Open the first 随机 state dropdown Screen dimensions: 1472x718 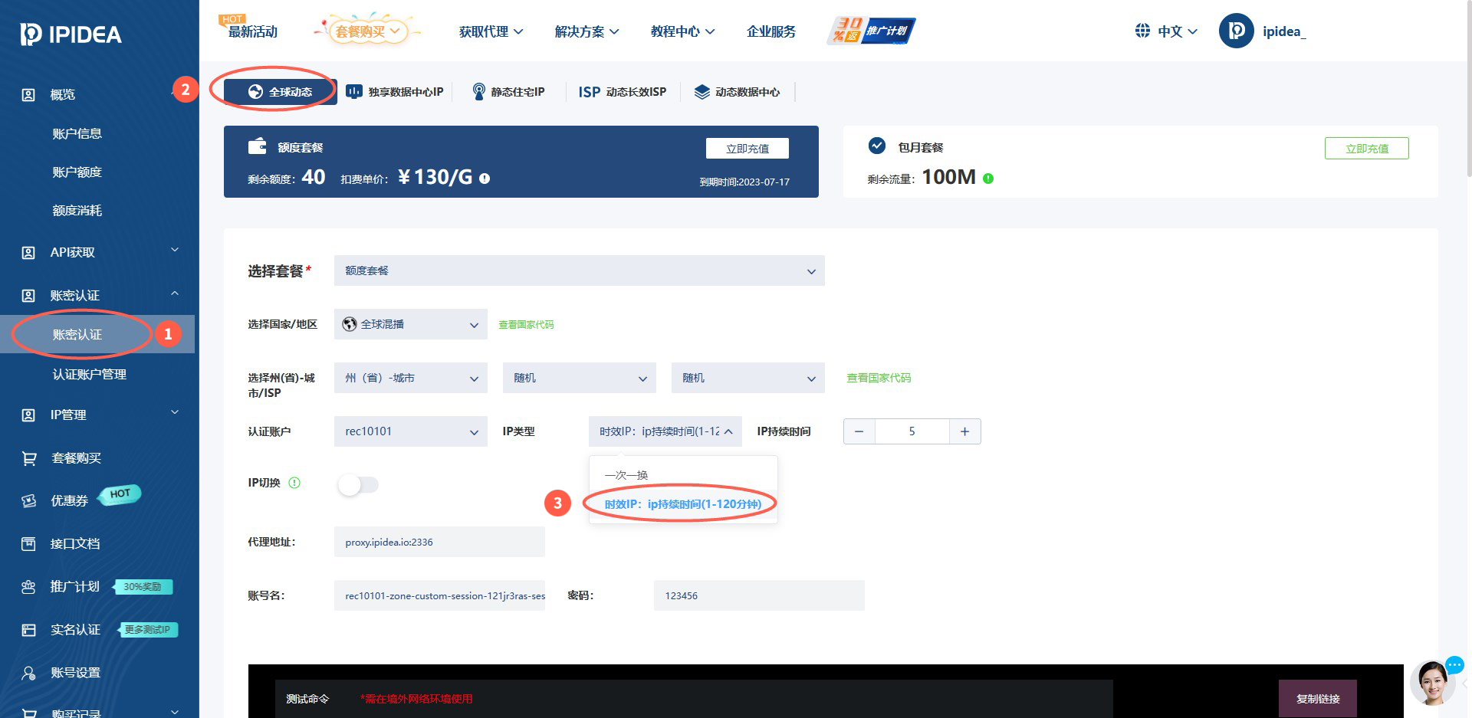580,378
